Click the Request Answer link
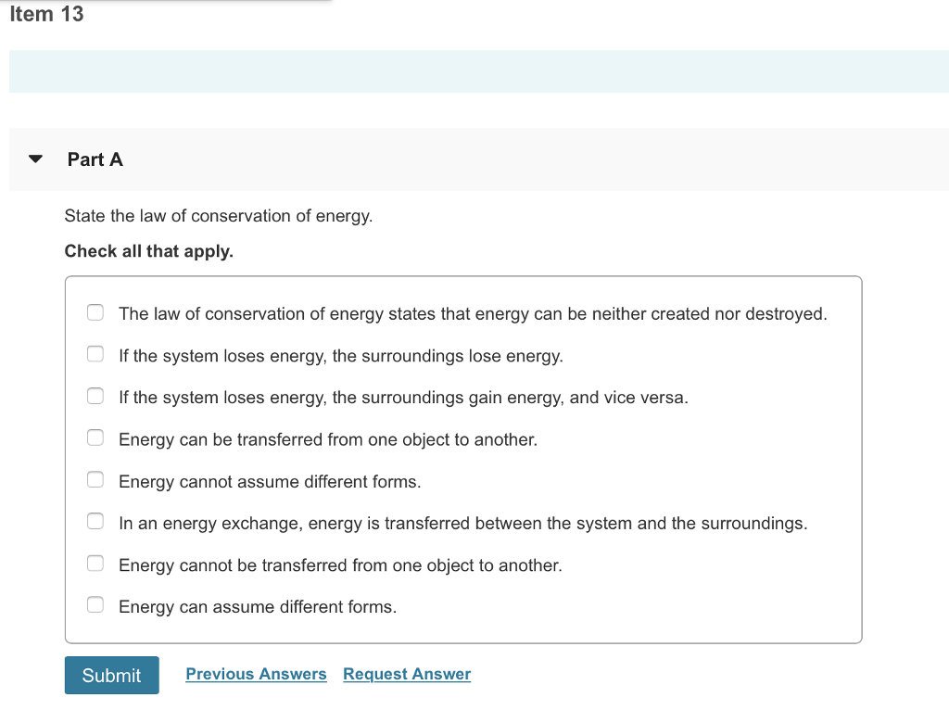This screenshot has width=949, height=710. (407, 674)
